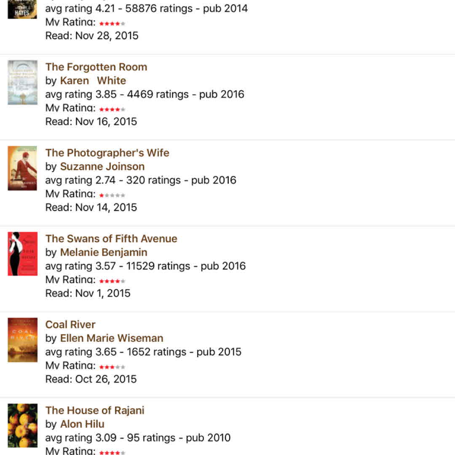Viewport: 455px width, 455px height.
Task: Click The Swans of Fifth Avenue title
Action: (x=111, y=238)
